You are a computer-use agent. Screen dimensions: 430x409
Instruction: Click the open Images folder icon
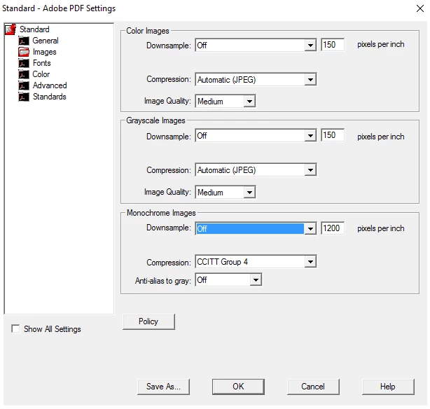[24, 52]
